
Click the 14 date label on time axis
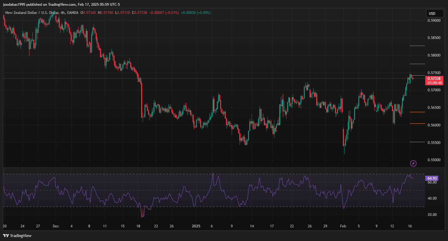click(x=251, y=226)
